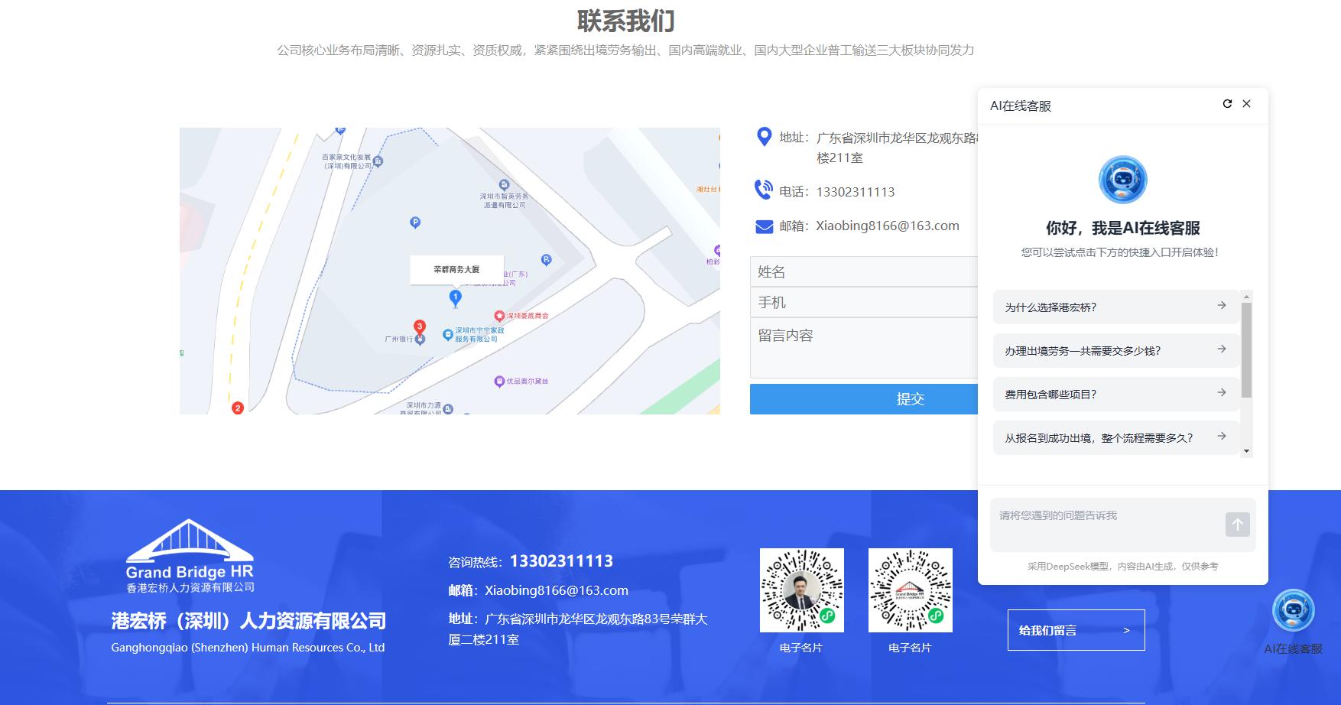This screenshot has height=705, width=1341.
Task: Focus the 手机 input field
Action: click(864, 302)
